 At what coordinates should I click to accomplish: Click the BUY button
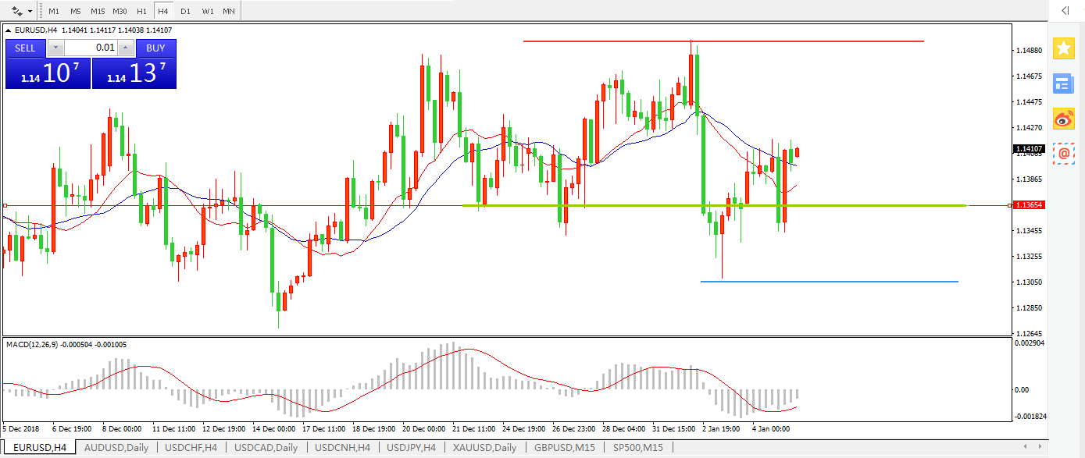point(155,48)
